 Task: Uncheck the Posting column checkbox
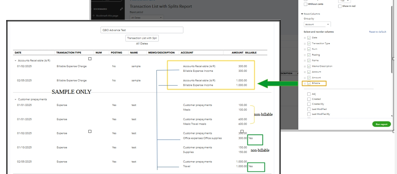coord(309,55)
